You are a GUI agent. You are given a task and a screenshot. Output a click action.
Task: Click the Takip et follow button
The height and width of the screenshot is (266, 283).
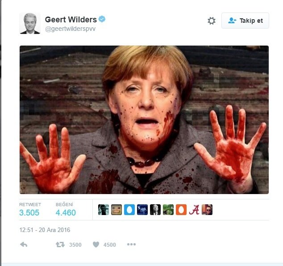[245, 21]
